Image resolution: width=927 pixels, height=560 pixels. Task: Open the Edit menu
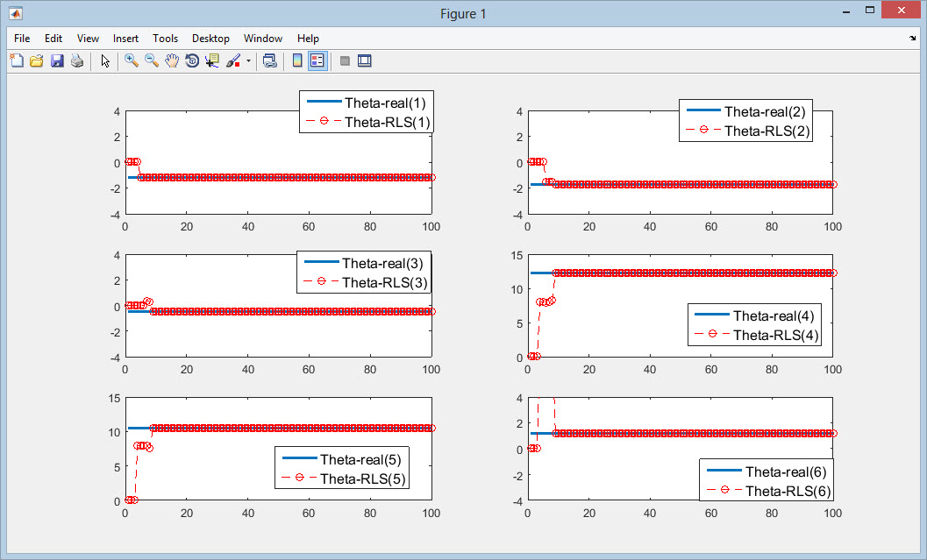coord(53,39)
